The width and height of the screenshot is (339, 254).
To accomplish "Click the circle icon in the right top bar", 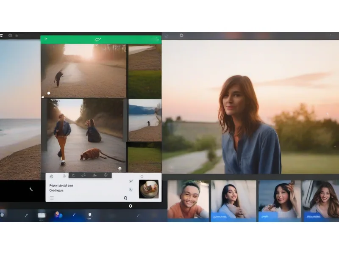I will pos(181,36).
